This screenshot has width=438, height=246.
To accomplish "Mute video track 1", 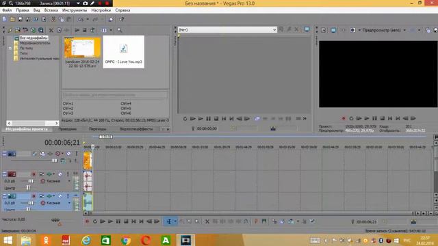I will (x=68, y=154).
